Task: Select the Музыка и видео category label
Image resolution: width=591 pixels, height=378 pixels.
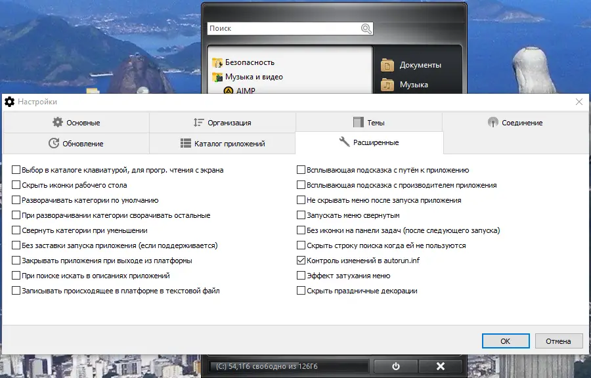Action: (x=254, y=77)
